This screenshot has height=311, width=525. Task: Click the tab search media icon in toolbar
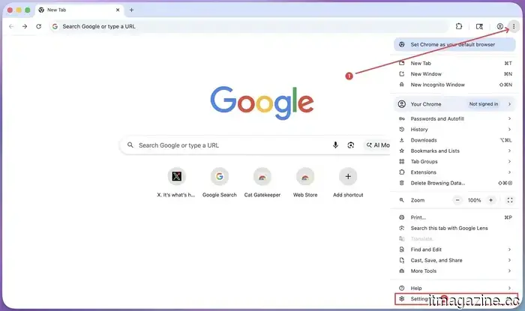[x=479, y=26]
